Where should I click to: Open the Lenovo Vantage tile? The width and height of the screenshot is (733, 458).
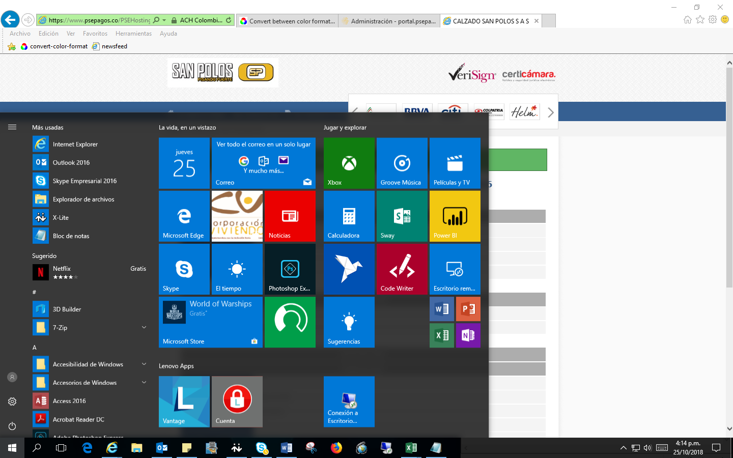coord(184,402)
